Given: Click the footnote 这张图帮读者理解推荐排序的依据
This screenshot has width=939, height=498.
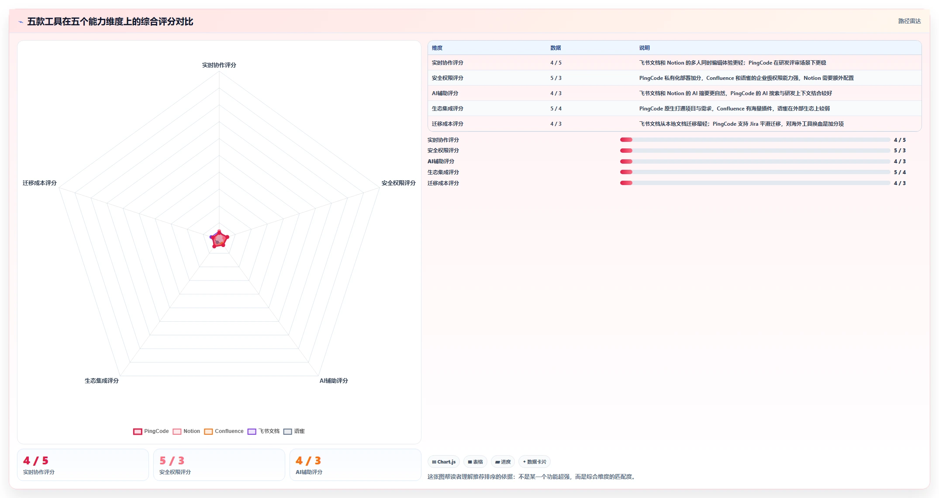Looking at the screenshot, I should coord(532,477).
